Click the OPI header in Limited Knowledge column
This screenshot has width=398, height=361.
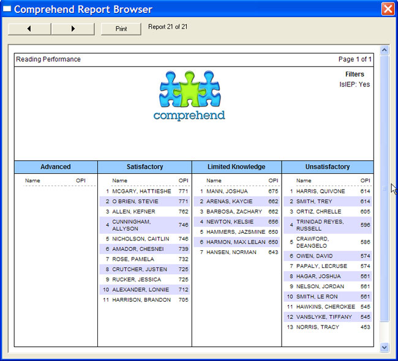pos(273,180)
